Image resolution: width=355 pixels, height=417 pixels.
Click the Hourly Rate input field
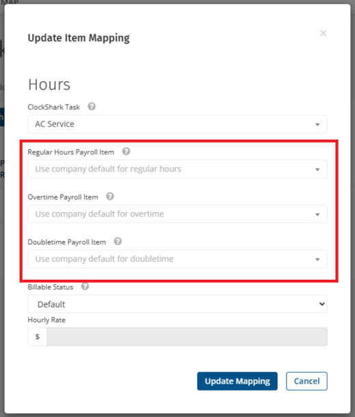click(187, 336)
